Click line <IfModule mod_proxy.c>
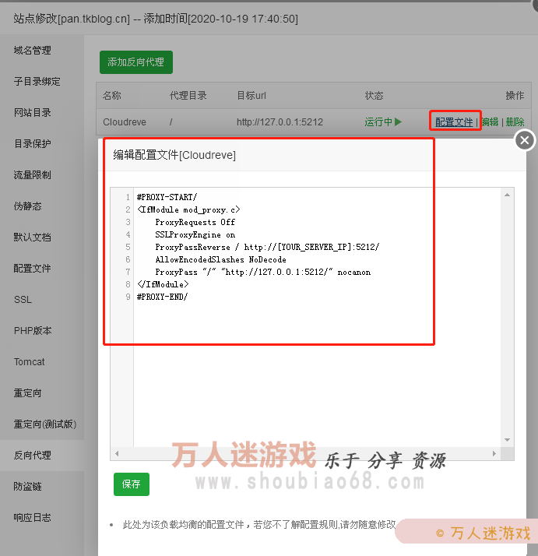Viewport: 538px width, 556px height. pos(188,210)
